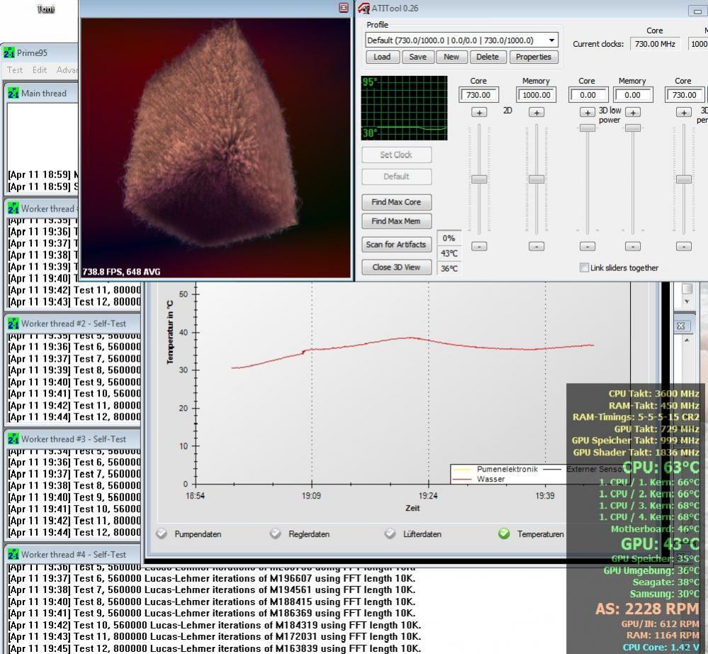Click the Prime95 title bar icon
The height and width of the screenshot is (654, 708).
9,53
